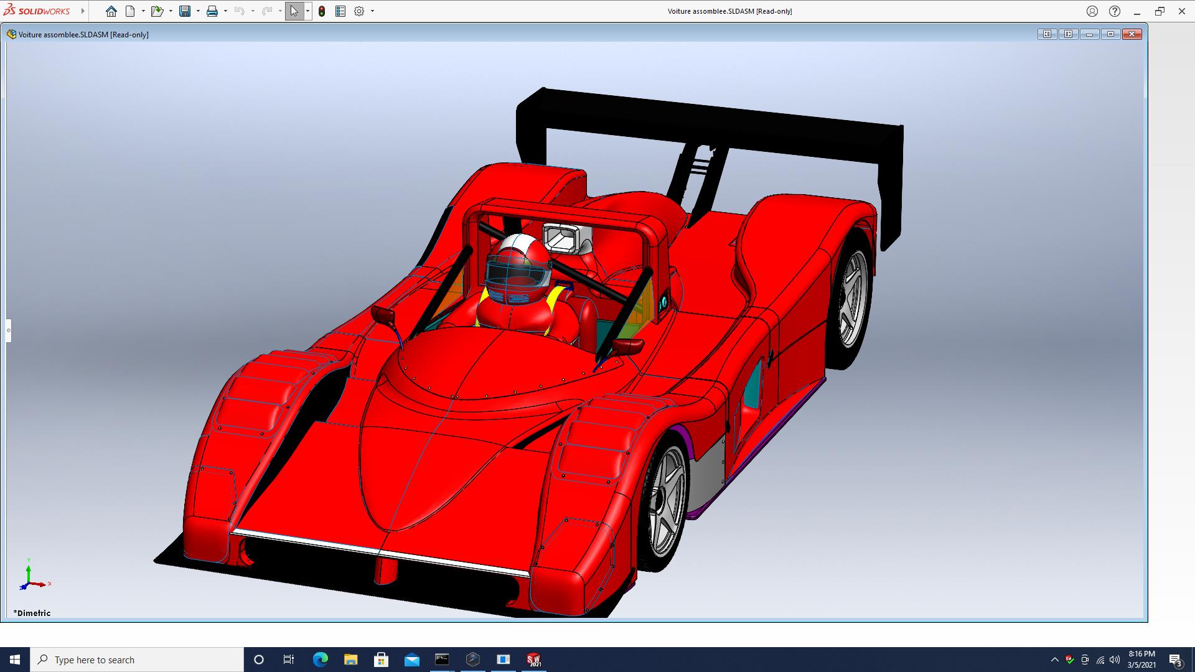
Task: Click the Dimetric view label
Action: click(x=32, y=613)
